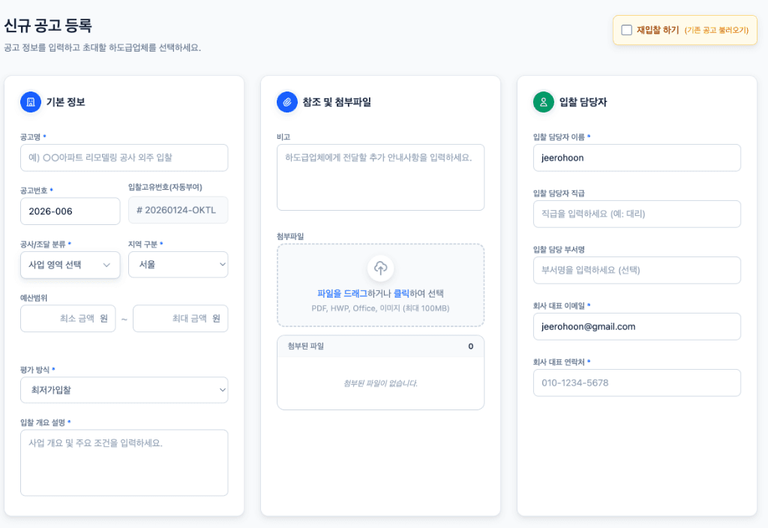Click the building icon beside 기본 정보

click(31, 102)
